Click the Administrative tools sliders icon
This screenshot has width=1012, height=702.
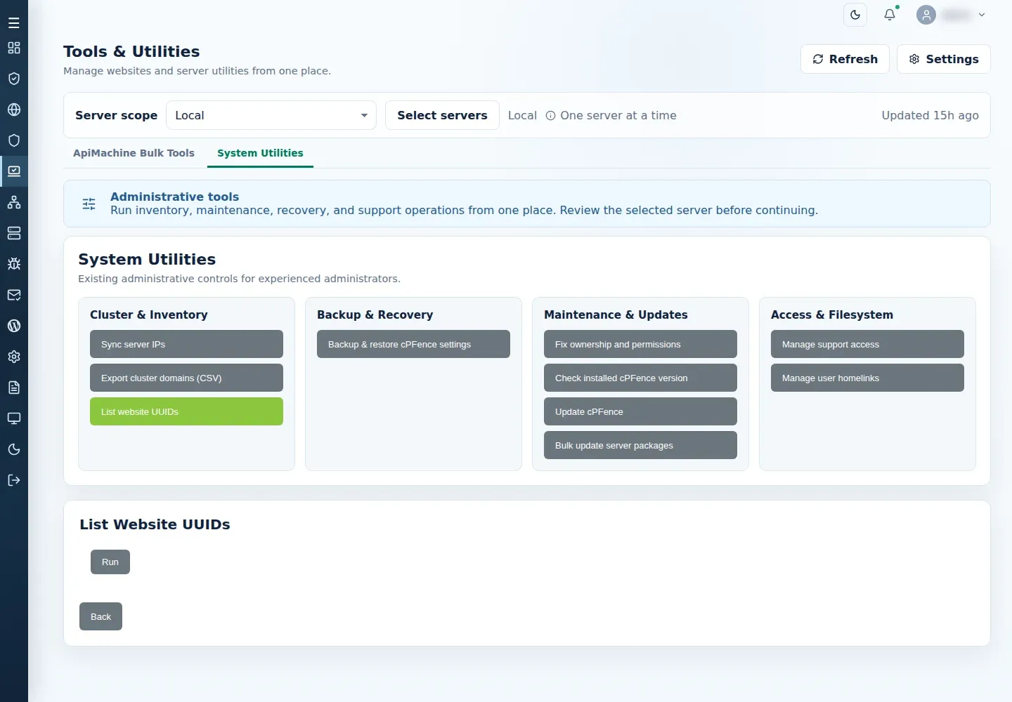click(89, 204)
